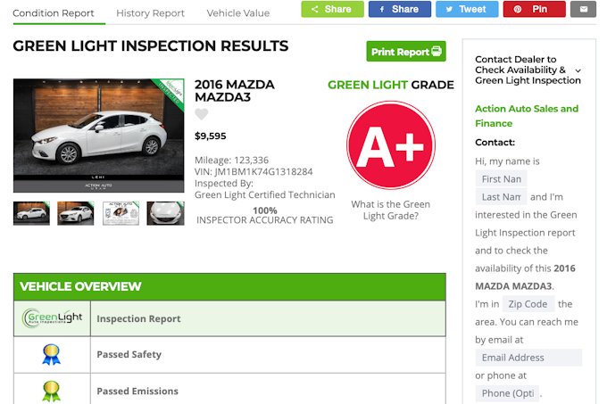The width and height of the screenshot is (607, 404).
Task: Favorite the car with the heart icon
Action: 202,114
